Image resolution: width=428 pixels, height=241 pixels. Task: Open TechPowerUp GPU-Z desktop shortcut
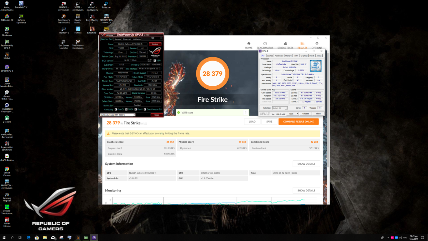tap(7, 44)
